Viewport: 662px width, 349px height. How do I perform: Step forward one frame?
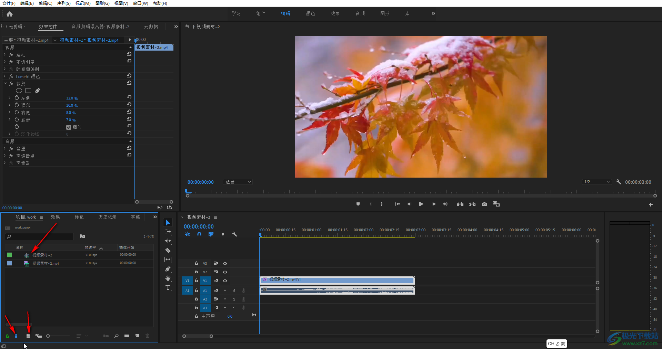pos(433,204)
